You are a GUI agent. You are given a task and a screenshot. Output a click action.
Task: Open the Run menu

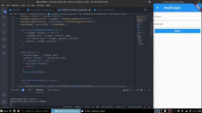pyautogui.click(x=33, y=5)
